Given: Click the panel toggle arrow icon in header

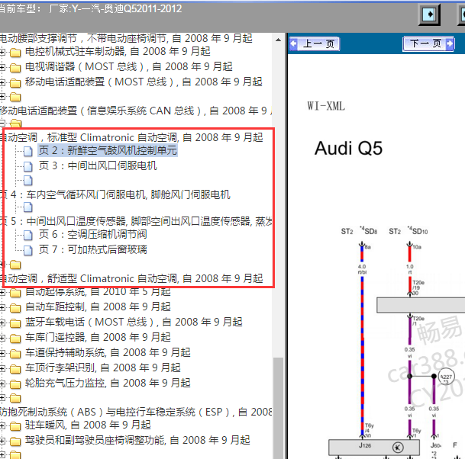Looking at the screenshot, I should click(x=429, y=14).
